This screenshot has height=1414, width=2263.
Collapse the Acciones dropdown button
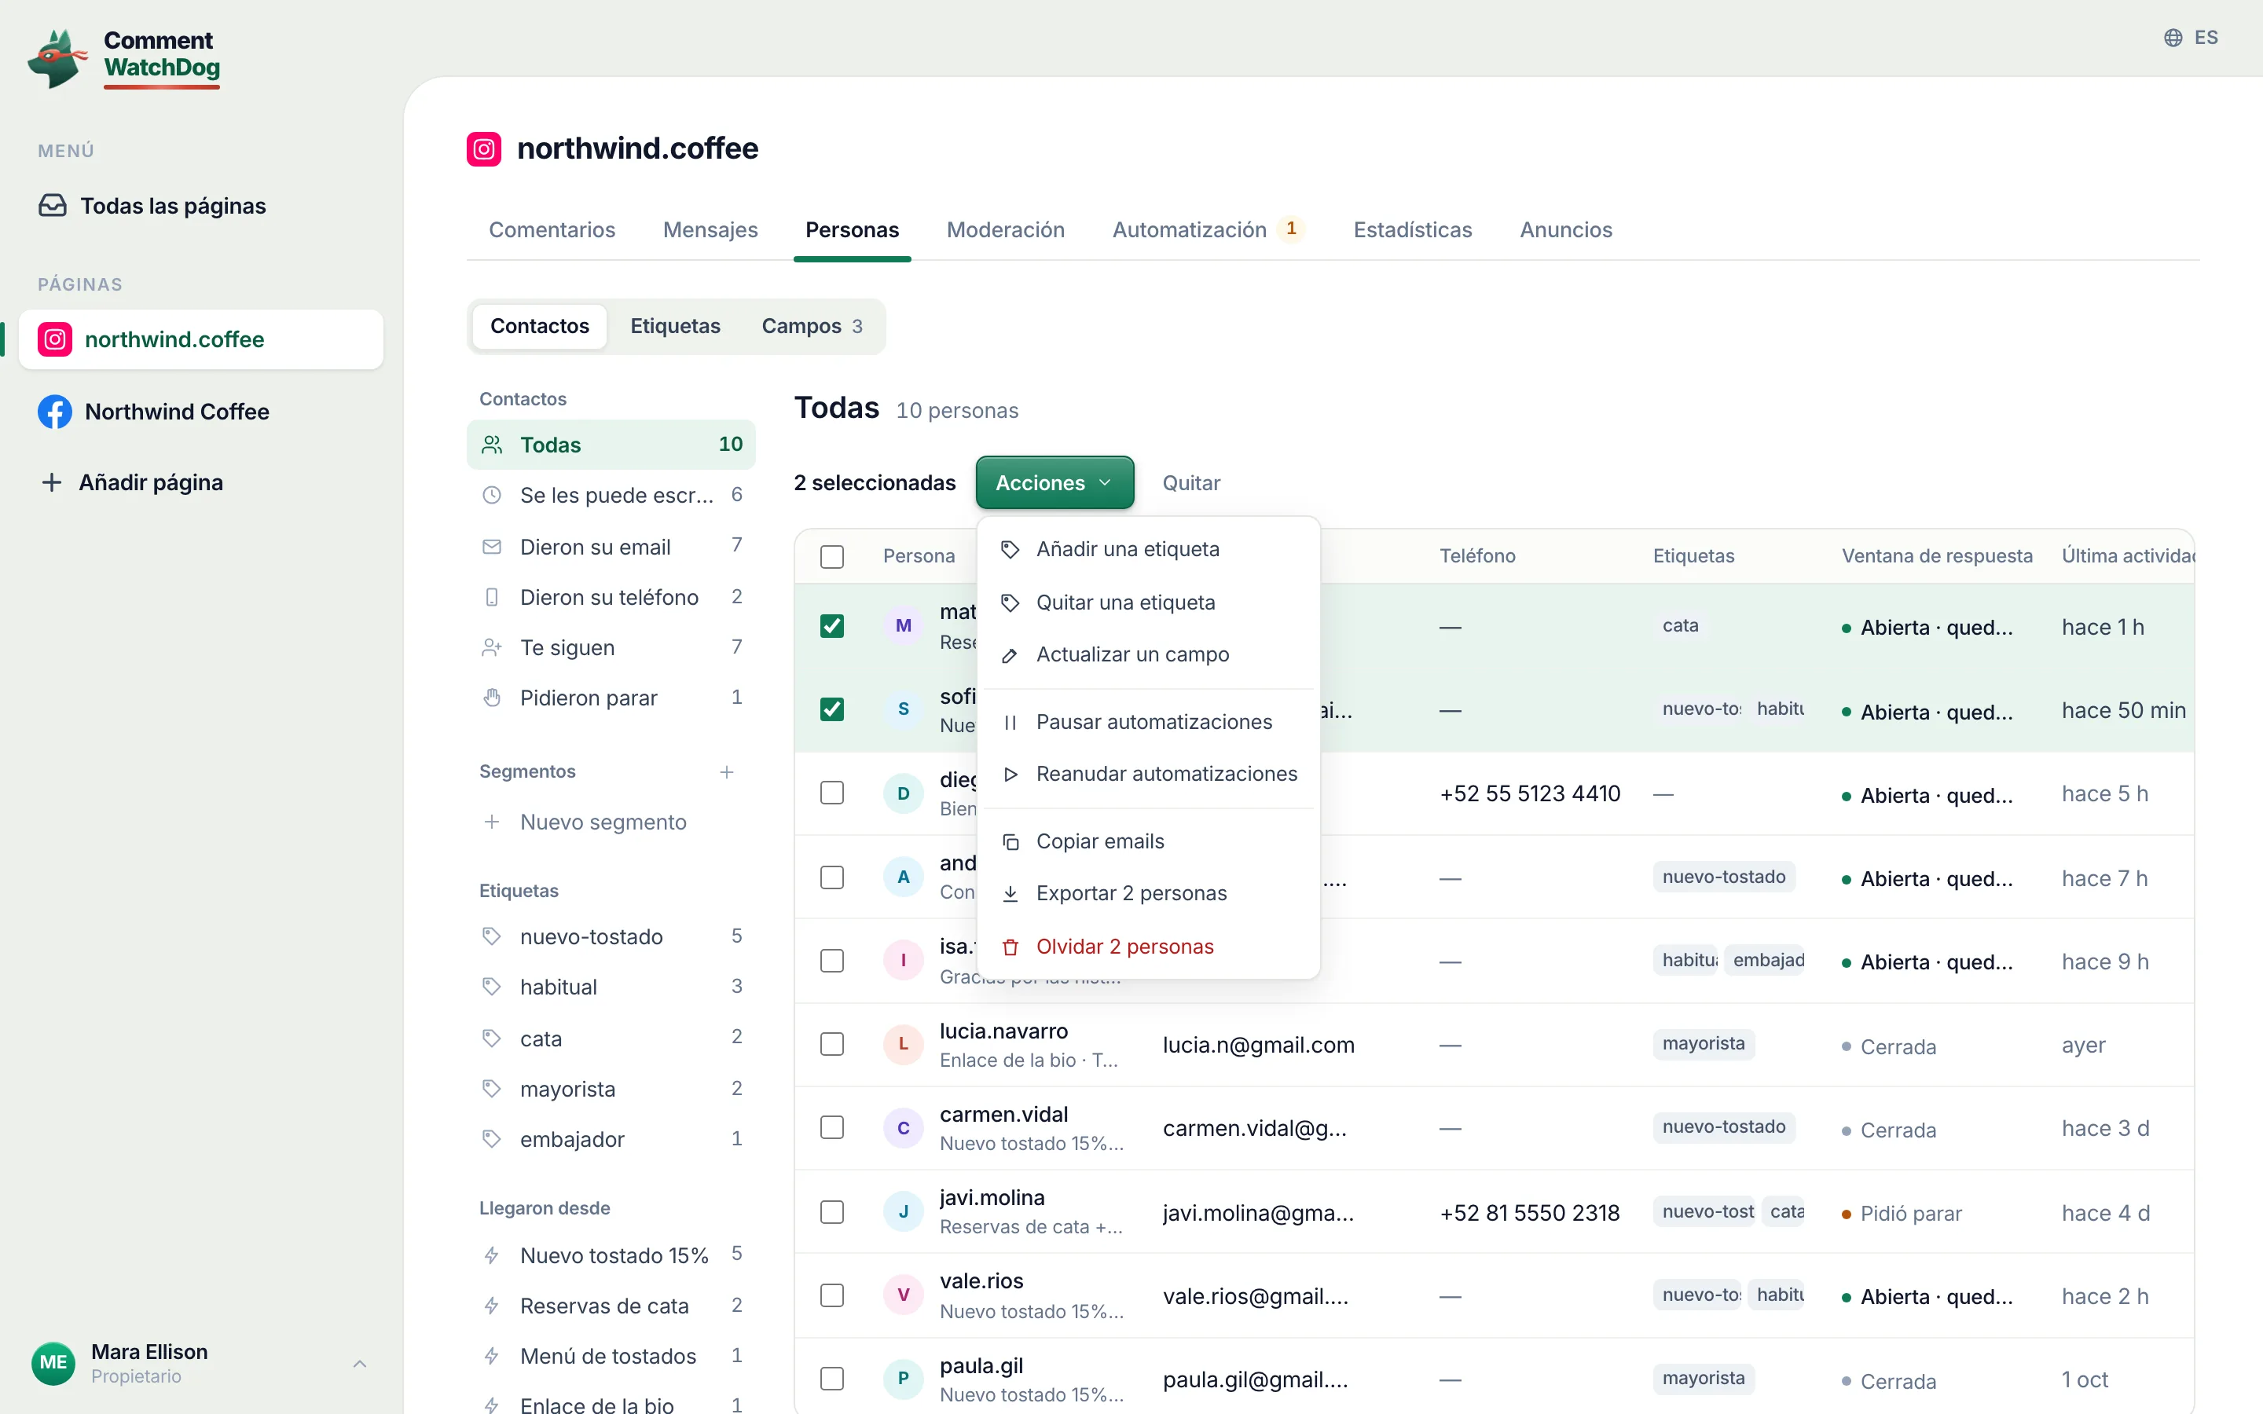point(1054,482)
